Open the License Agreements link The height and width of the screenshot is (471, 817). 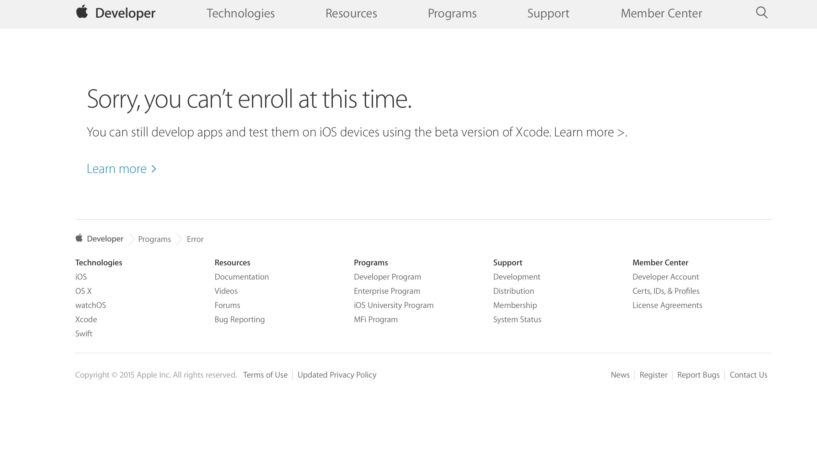pyautogui.click(x=667, y=305)
